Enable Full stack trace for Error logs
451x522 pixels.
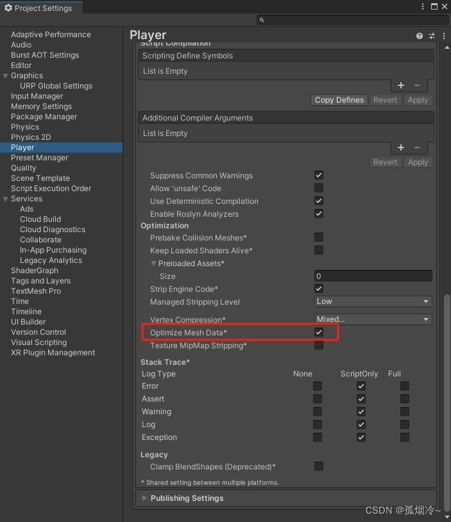pos(404,386)
